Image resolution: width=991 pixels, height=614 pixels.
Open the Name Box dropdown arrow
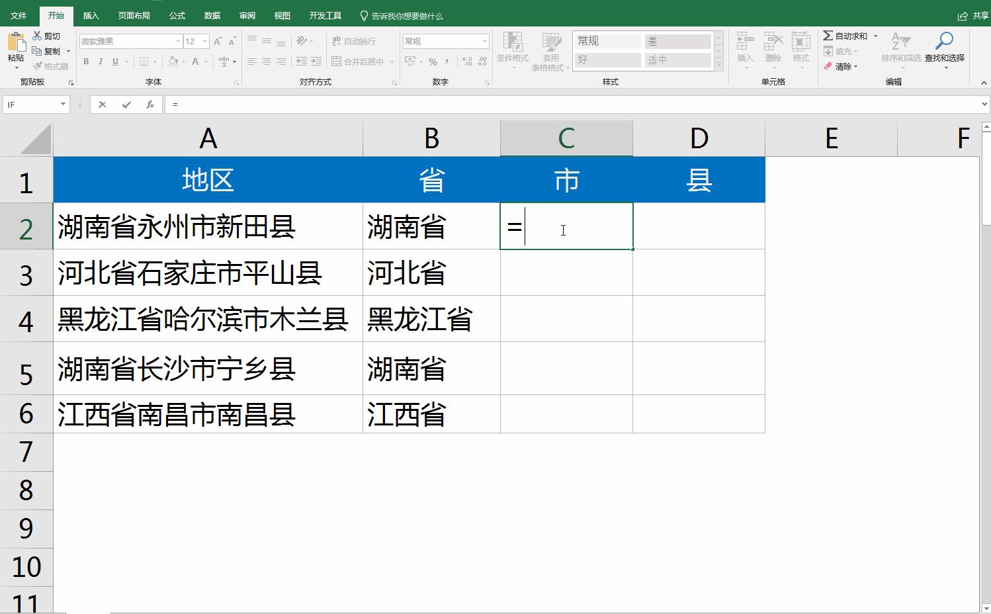pyautogui.click(x=63, y=104)
